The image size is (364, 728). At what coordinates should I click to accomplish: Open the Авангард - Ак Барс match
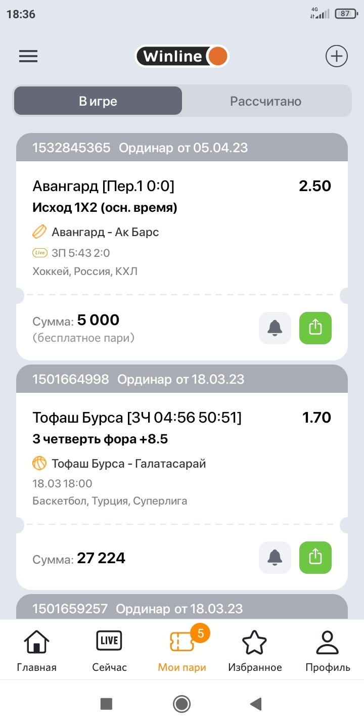click(105, 232)
